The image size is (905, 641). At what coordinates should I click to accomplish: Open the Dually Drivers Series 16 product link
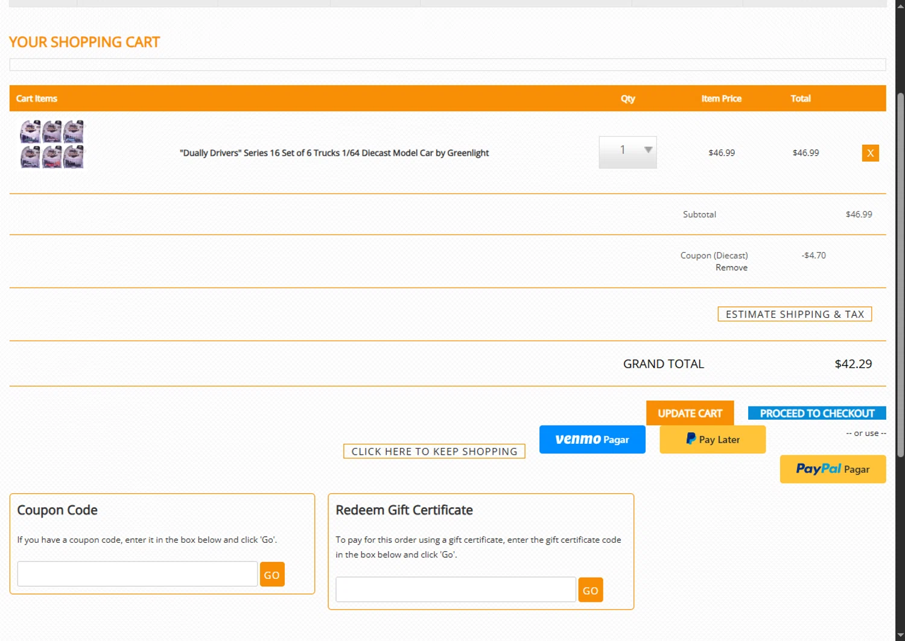tap(334, 153)
